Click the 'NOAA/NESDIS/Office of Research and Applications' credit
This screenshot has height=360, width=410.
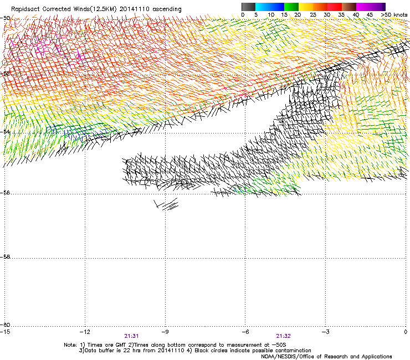tap(326, 357)
